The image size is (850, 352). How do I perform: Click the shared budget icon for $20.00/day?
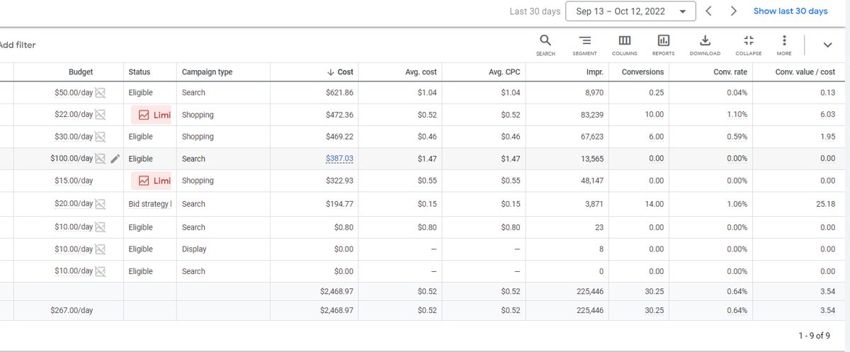pos(101,204)
